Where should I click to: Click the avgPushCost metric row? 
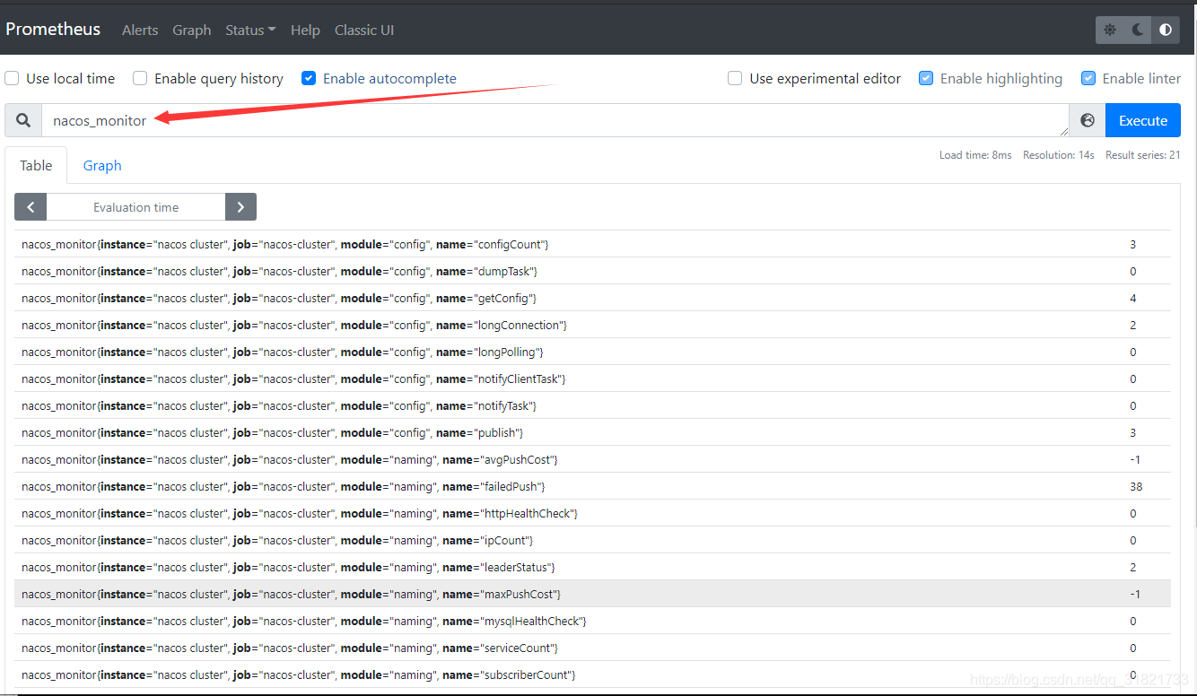[x=592, y=459]
